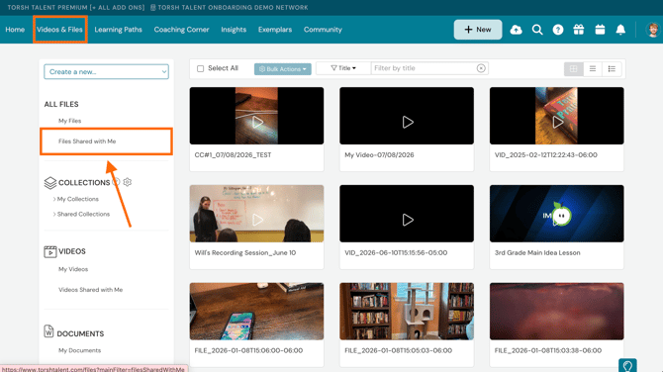
Task: Play Will's Recording Session_June 10
Action: pyautogui.click(x=256, y=220)
